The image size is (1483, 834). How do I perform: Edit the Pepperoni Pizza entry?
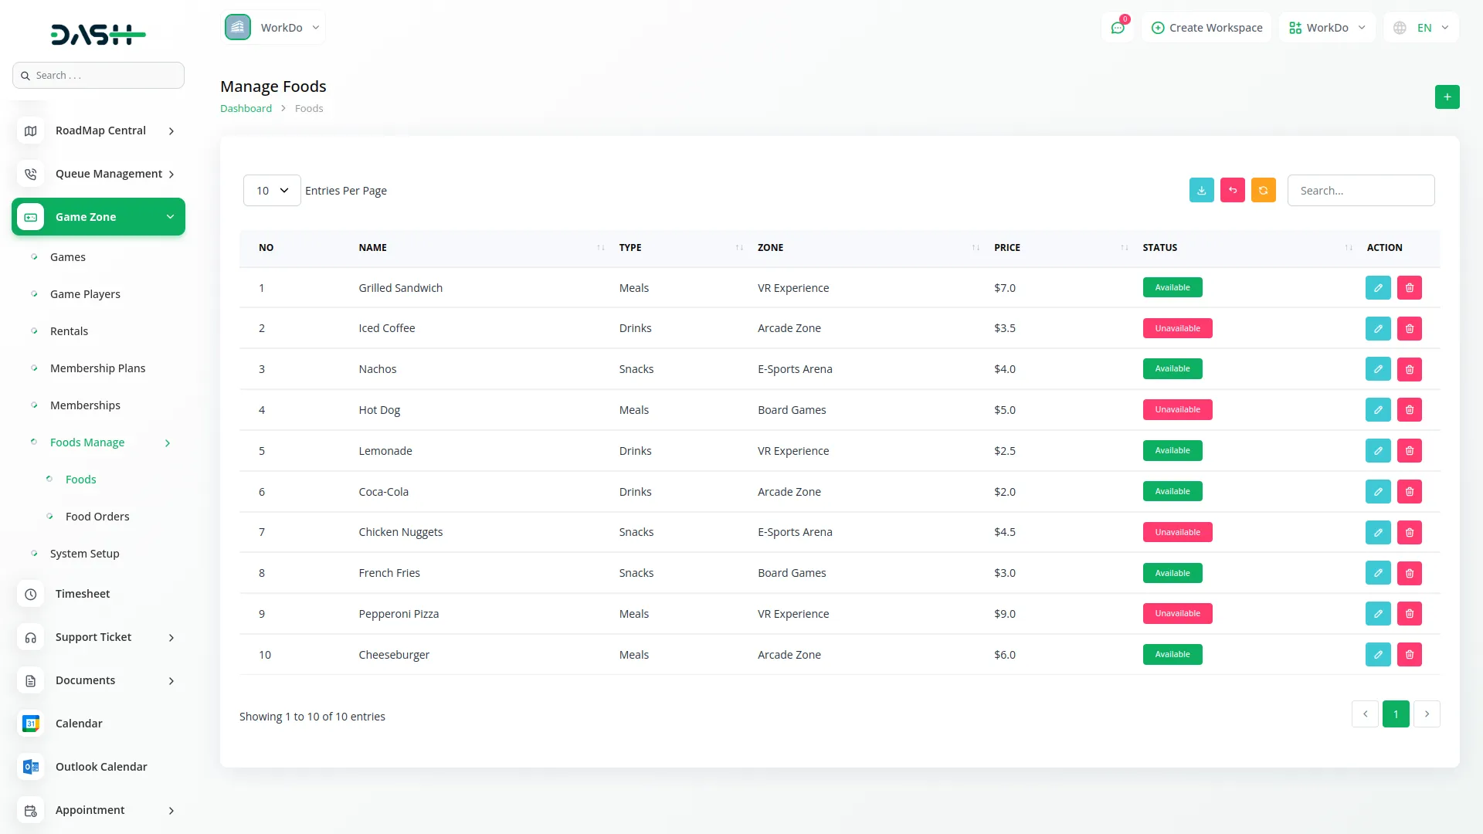pyautogui.click(x=1377, y=614)
